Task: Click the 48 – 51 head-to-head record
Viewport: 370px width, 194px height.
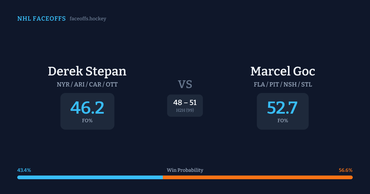Action: pos(185,103)
